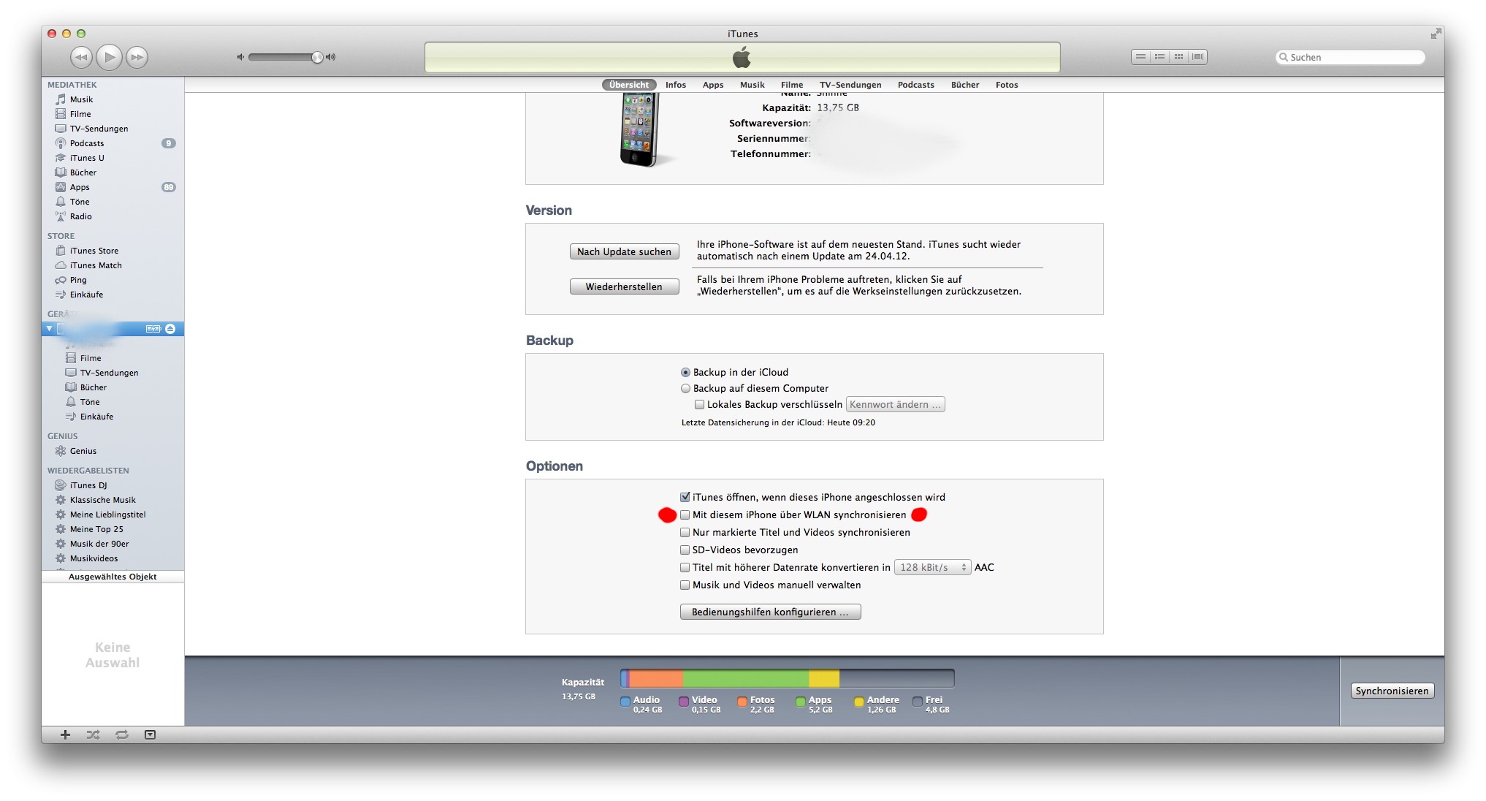Switch to the device Musik tab
This screenshot has height=801, width=1486.
click(752, 85)
